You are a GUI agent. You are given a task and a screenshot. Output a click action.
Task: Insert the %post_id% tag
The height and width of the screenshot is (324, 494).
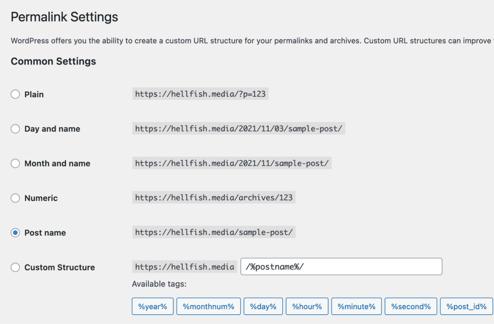pyautogui.click(x=466, y=306)
